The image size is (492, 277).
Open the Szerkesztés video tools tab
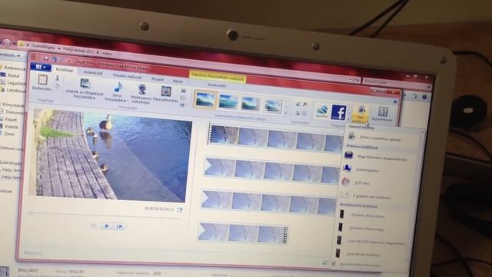tap(217, 85)
